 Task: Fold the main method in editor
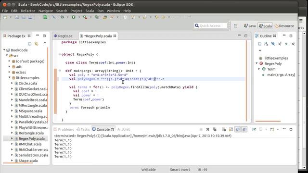coord(60,71)
